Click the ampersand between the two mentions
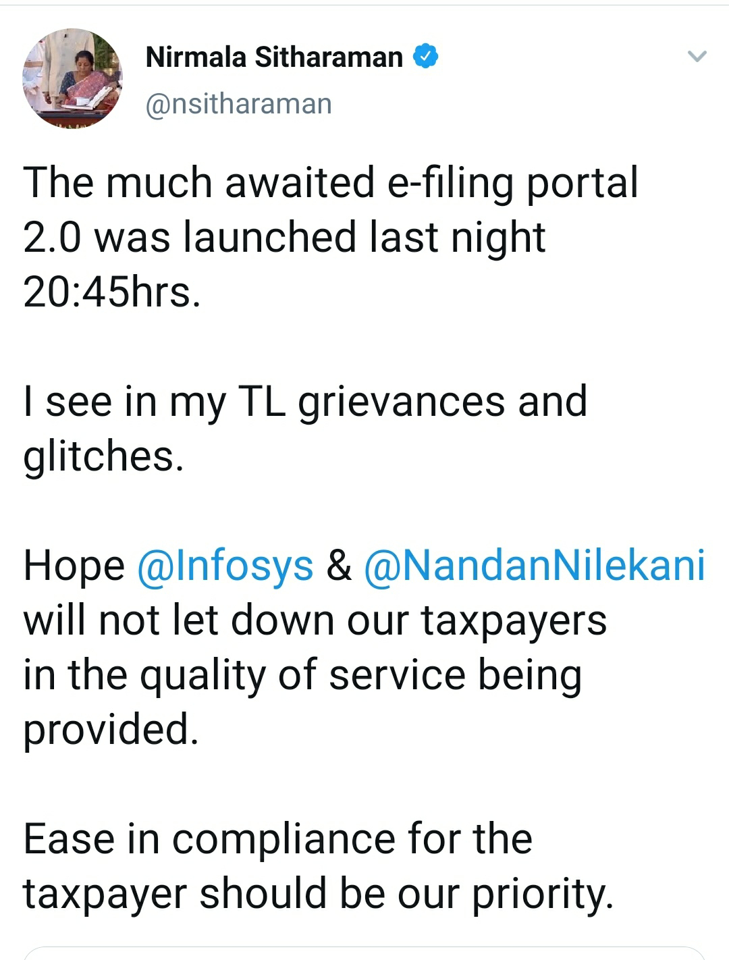The width and height of the screenshot is (729, 960). point(338,566)
